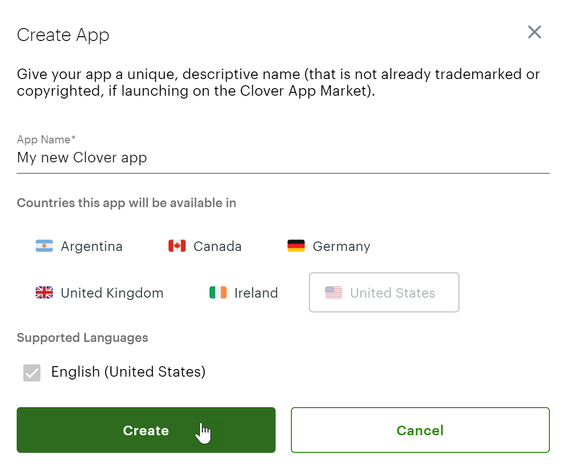Select Germany flag icon

(x=296, y=246)
